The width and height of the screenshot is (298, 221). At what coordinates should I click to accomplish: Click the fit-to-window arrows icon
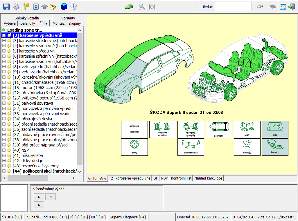(x=152, y=7)
